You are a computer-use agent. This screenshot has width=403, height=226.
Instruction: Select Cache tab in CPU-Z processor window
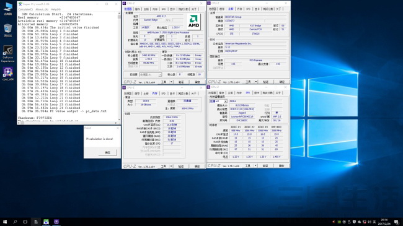coord(138,9)
